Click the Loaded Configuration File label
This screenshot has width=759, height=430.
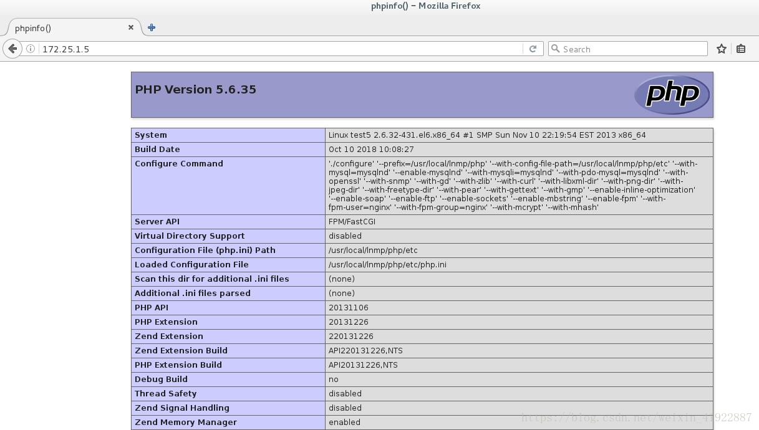click(x=191, y=264)
